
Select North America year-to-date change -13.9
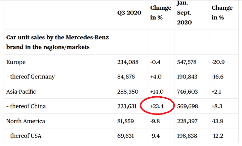point(217,121)
